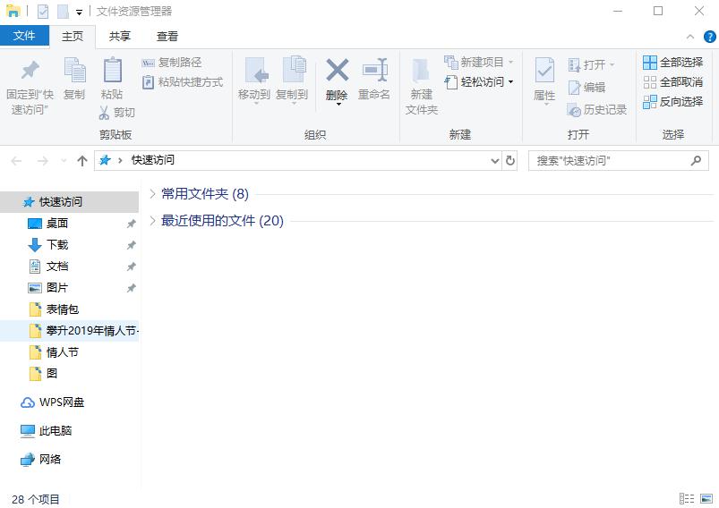Image resolution: width=719 pixels, height=508 pixels.
Task: Switch to the 主页 ribbon tab
Action: tap(73, 36)
